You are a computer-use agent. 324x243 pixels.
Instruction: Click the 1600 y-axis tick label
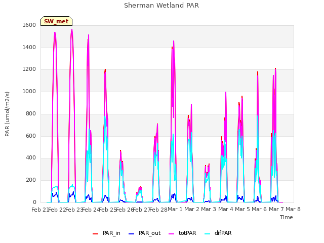point(29,25)
